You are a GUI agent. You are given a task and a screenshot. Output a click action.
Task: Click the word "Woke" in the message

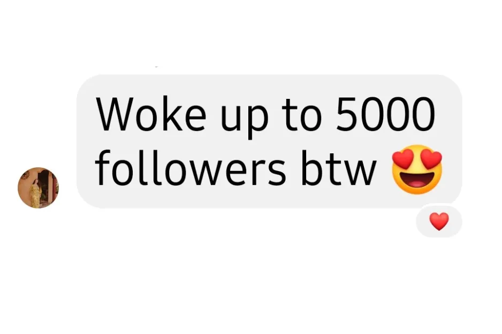pyautogui.click(x=151, y=114)
